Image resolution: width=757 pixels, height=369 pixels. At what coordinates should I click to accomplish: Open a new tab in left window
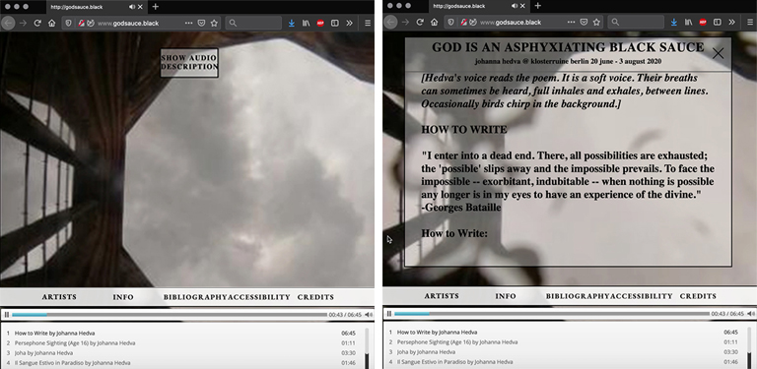155,7
